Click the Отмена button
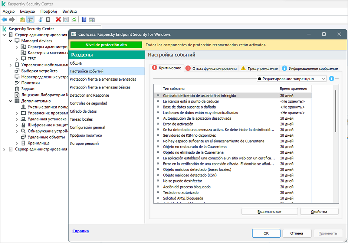348x243 pixels. tap(296, 233)
